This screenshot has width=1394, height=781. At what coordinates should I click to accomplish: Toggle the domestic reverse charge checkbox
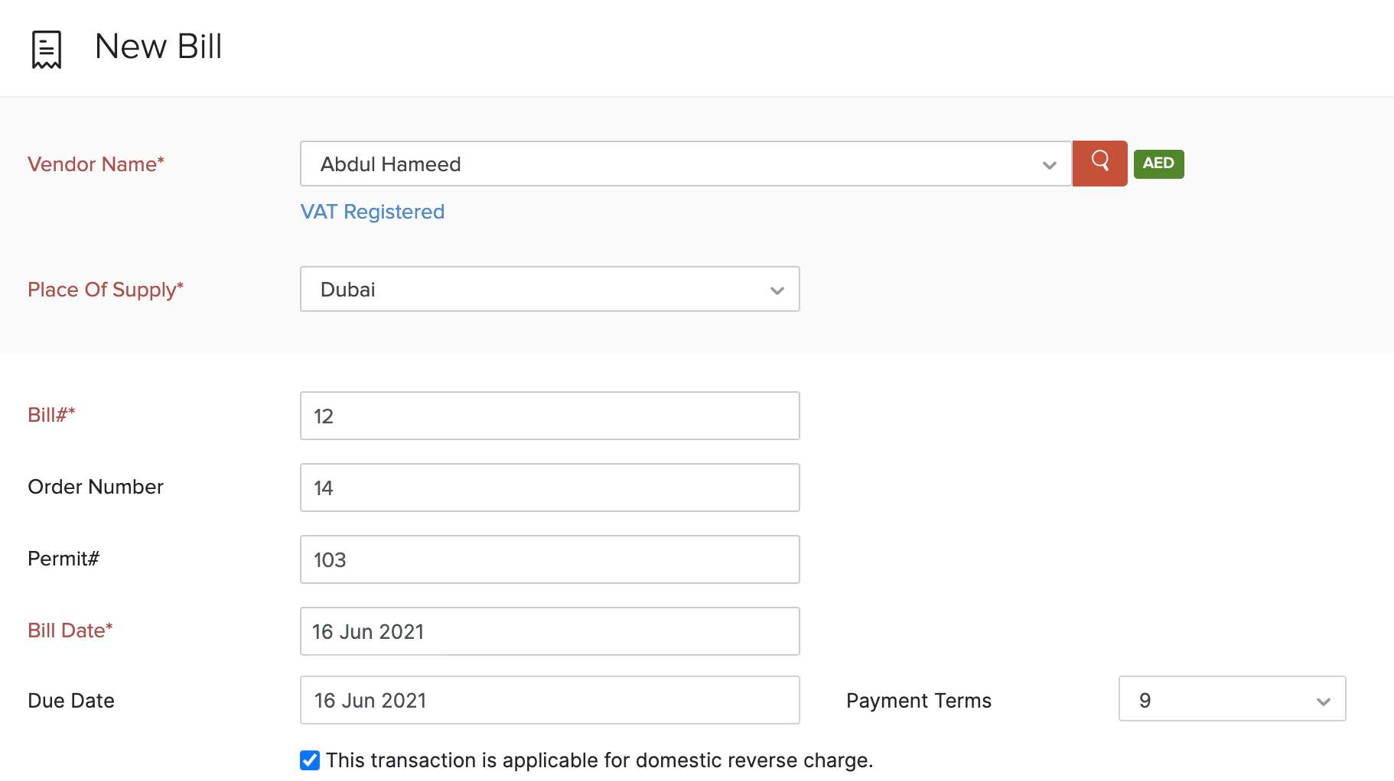click(310, 760)
